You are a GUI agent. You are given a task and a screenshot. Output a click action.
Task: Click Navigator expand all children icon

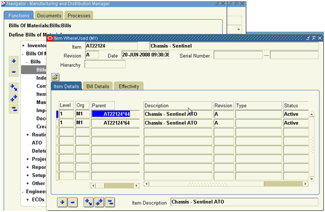pos(13,87)
